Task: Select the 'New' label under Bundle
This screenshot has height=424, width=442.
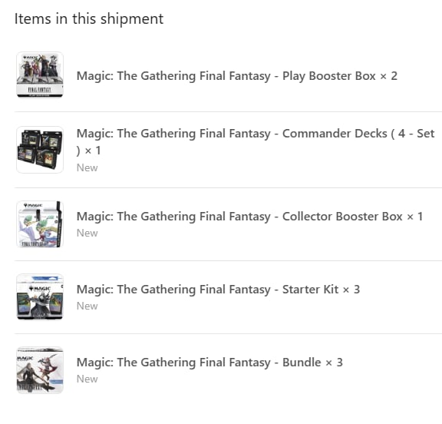Action: pos(87,379)
